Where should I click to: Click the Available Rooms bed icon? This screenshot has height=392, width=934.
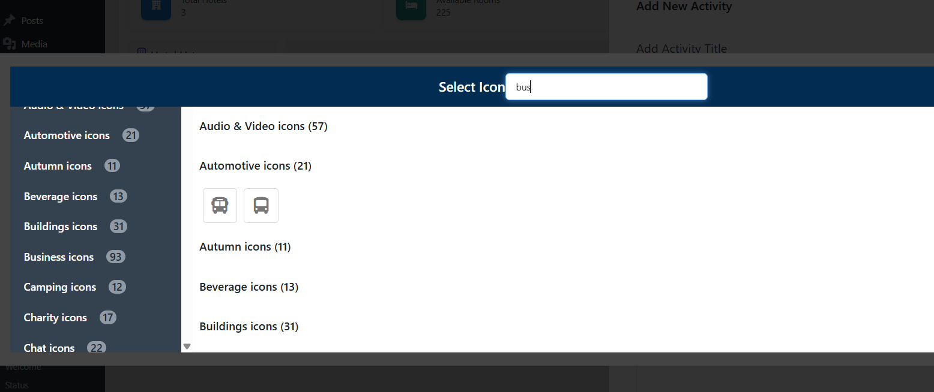pyautogui.click(x=411, y=6)
